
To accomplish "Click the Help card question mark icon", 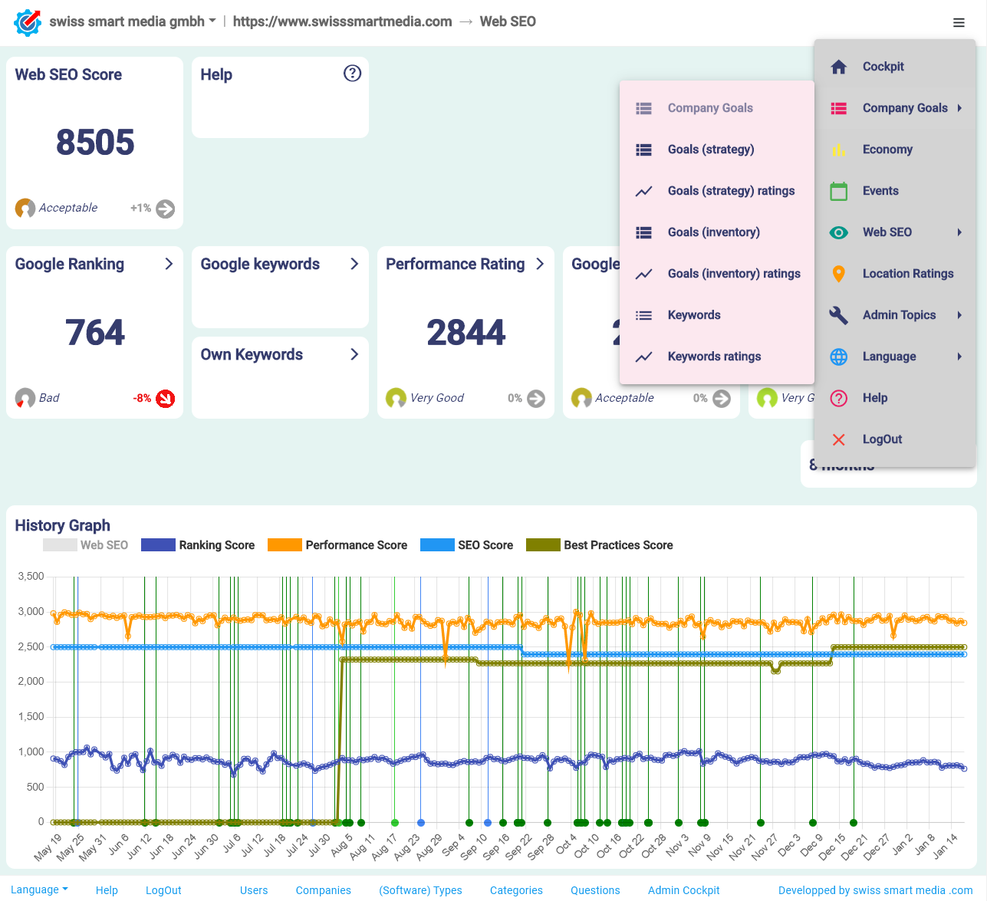I will tap(352, 73).
